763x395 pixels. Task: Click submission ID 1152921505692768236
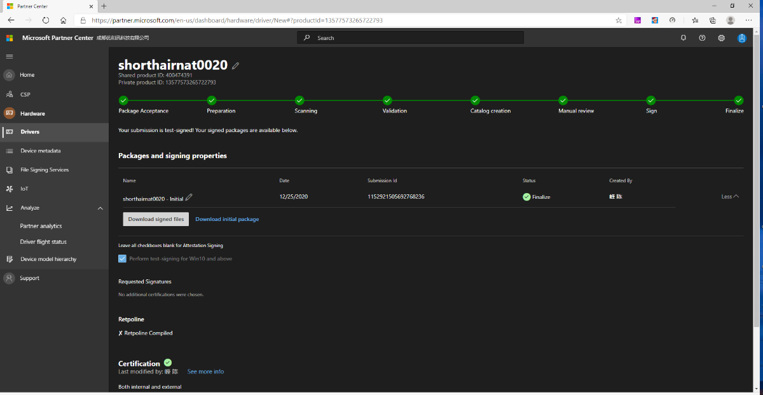[396, 197]
